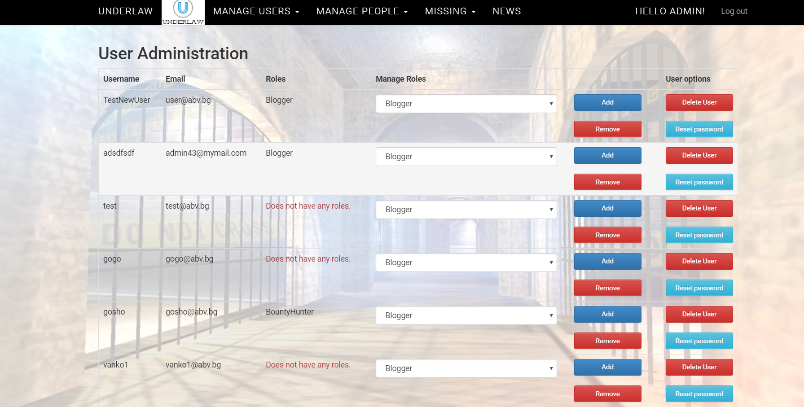
Task: Click the Roles column header
Action: 276,79
